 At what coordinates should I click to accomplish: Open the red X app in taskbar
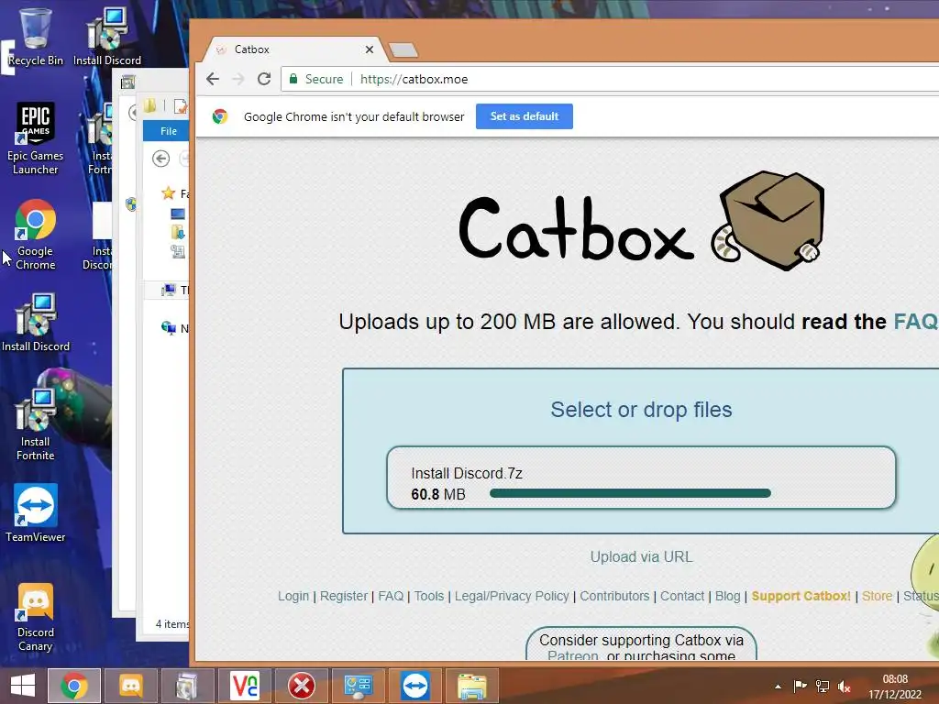(x=302, y=686)
